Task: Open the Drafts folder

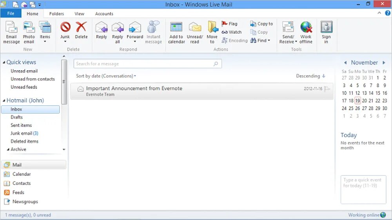Action: pyautogui.click(x=16, y=117)
